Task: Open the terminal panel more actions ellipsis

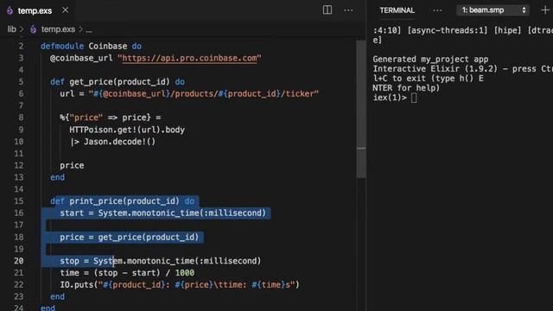Action: (437, 10)
